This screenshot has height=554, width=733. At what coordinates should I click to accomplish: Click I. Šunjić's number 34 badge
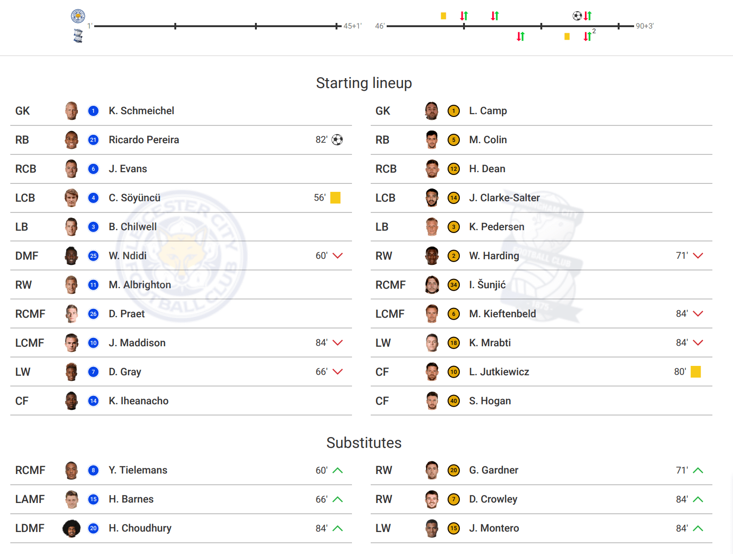[454, 285]
